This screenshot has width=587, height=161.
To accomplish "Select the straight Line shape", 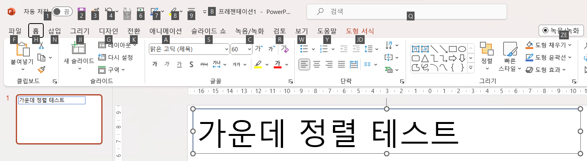I will (x=434, y=49).
